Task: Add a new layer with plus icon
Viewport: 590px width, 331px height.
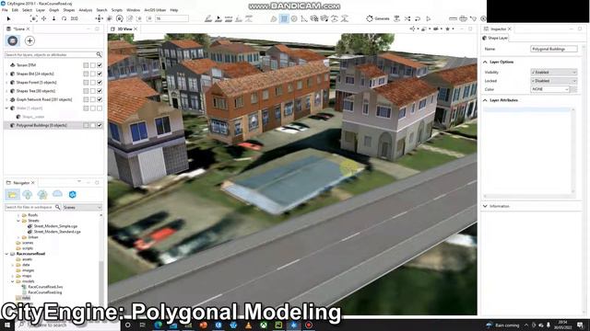Action: click(x=29, y=40)
